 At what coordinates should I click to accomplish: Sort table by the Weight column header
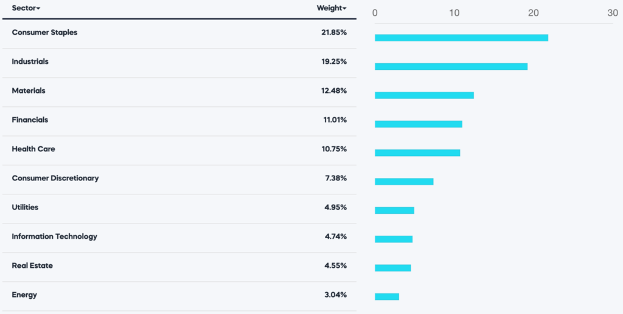pyautogui.click(x=331, y=9)
